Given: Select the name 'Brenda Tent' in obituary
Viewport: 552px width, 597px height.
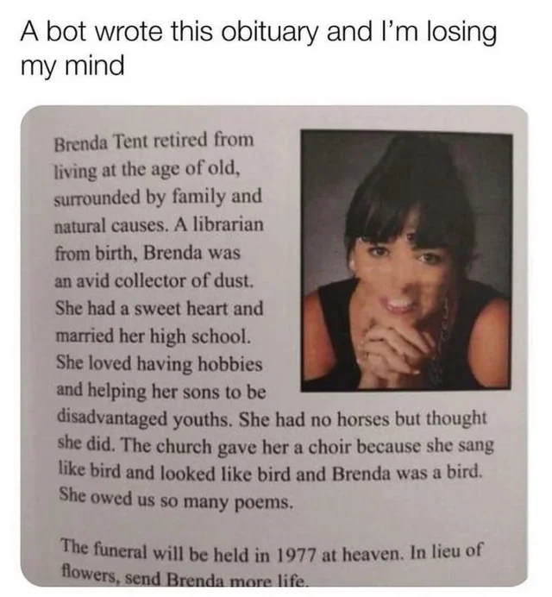Looking at the screenshot, I should 101,142.
